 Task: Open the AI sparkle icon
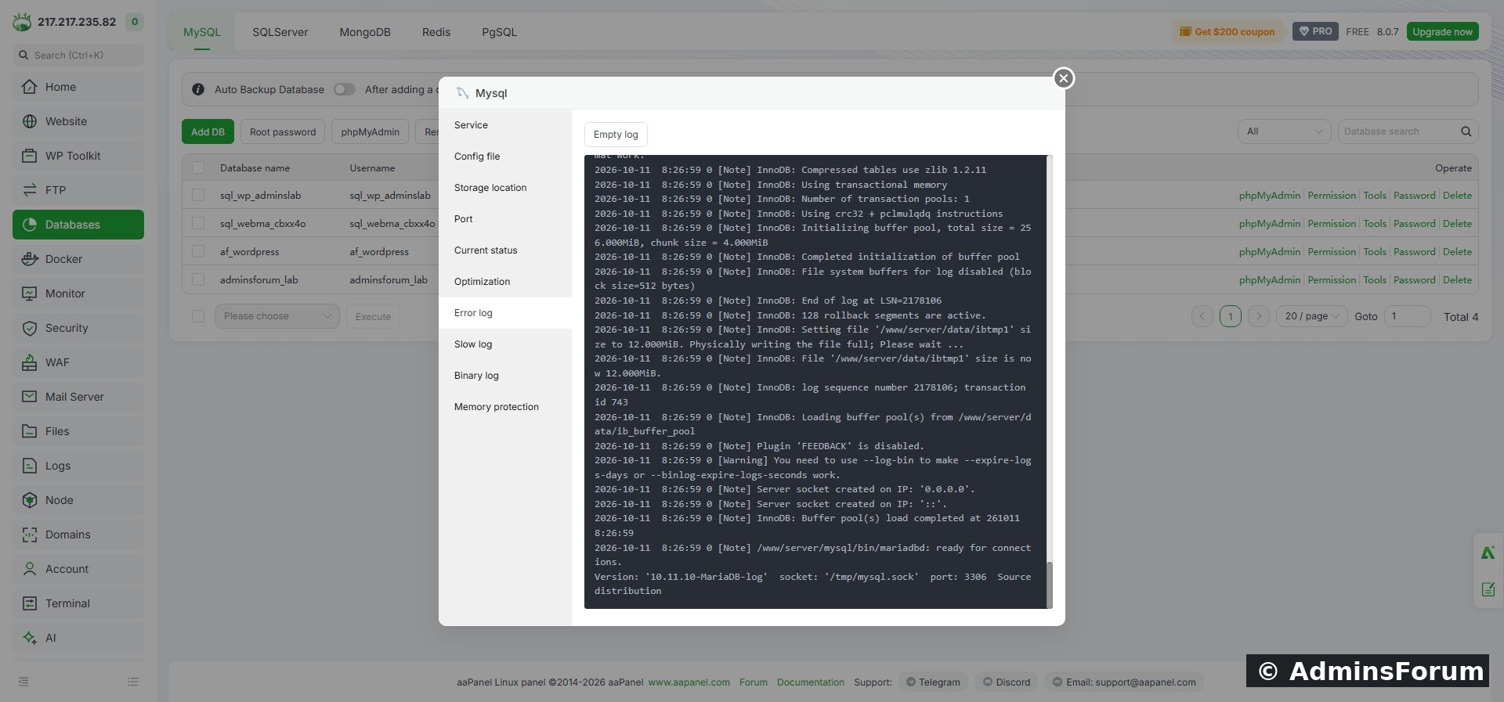(x=30, y=638)
